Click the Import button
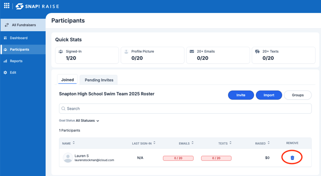Image resolution: width=321 pixels, height=176 pixels. click(x=269, y=95)
